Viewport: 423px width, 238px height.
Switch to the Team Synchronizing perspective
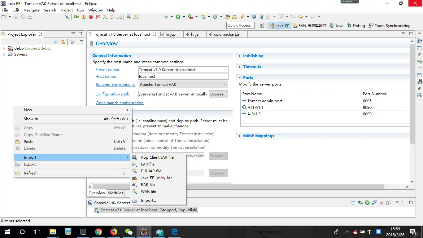coord(390,26)
